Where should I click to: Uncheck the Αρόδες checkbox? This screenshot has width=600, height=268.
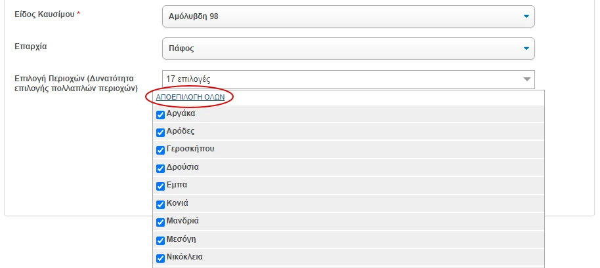point(161,132)
